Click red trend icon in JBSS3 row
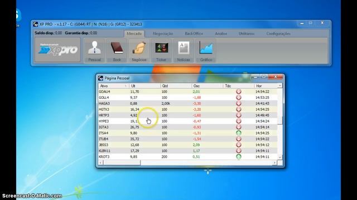 (239, 144)
